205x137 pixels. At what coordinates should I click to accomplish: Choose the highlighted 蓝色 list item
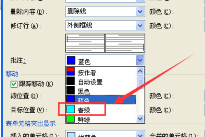(x=101, y=100)
